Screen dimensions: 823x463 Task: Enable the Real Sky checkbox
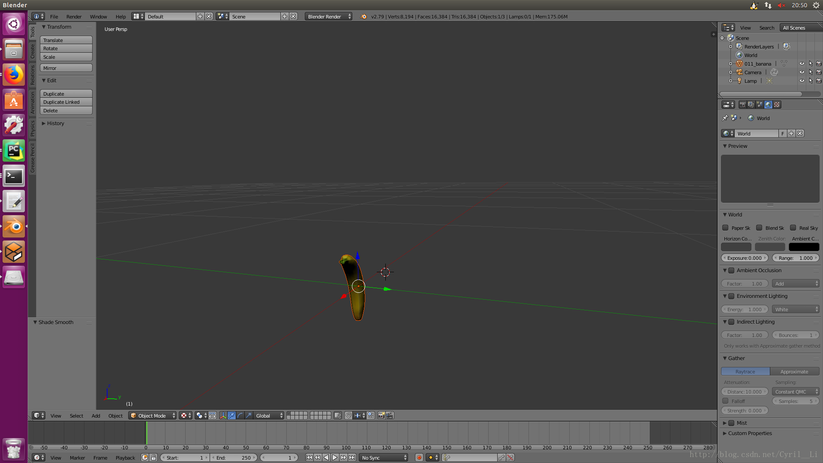793,228
